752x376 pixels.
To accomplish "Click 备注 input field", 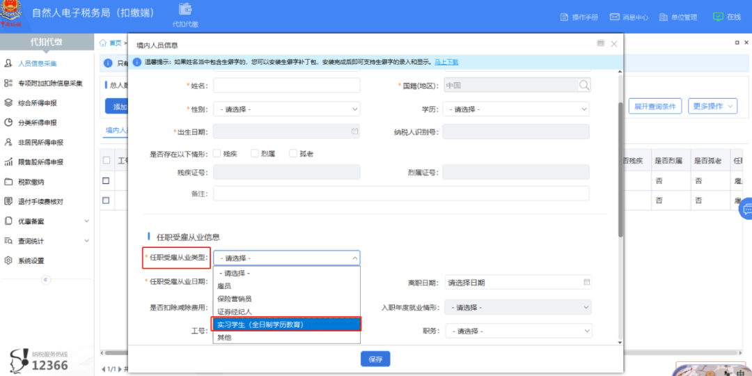I will click(x=402, y=194).
